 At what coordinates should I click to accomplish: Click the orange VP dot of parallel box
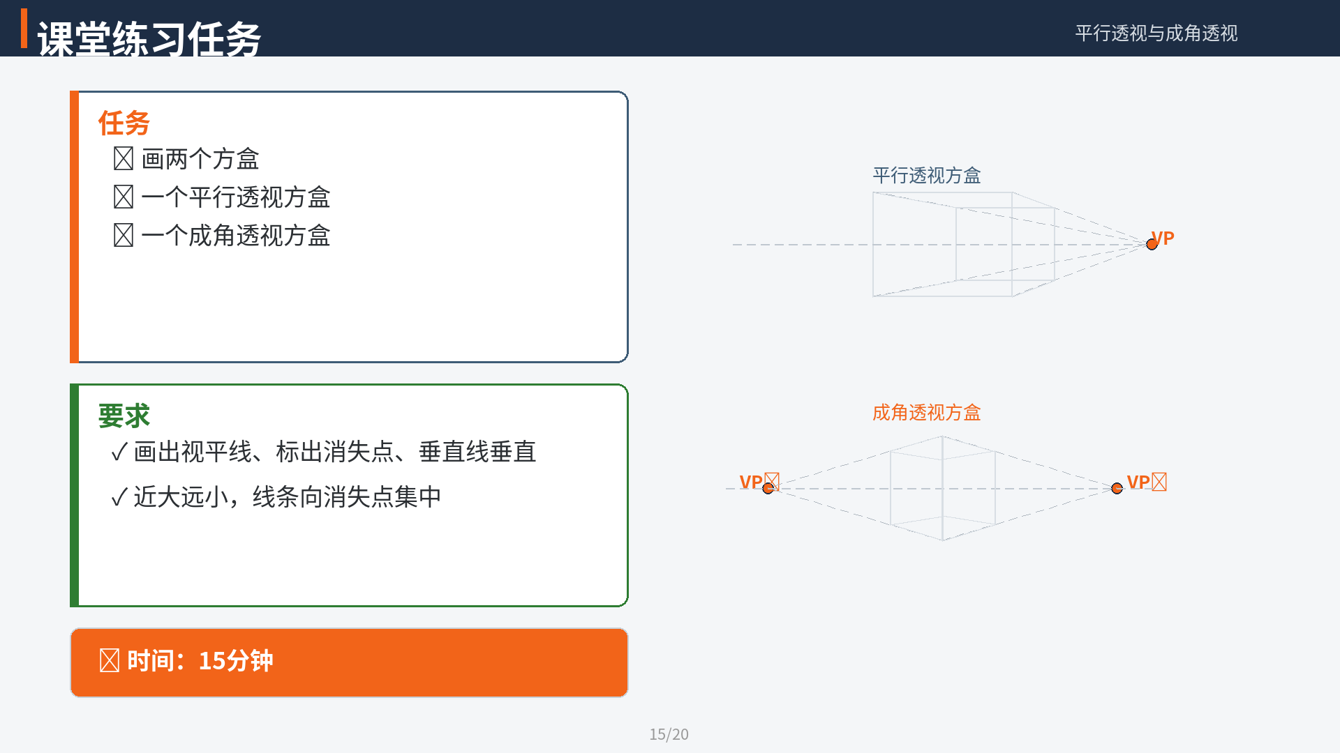[1152, 244]
